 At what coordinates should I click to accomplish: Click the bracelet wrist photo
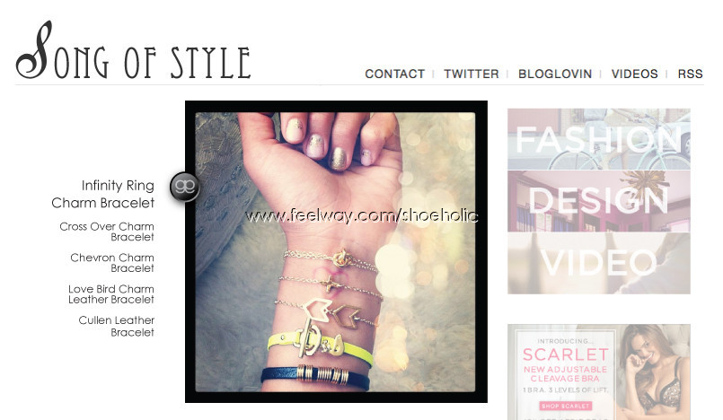click(x=336, y=251)
